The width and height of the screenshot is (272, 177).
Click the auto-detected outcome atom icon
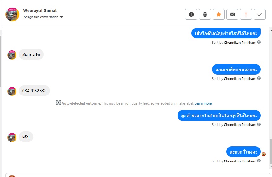pos(58,102)
